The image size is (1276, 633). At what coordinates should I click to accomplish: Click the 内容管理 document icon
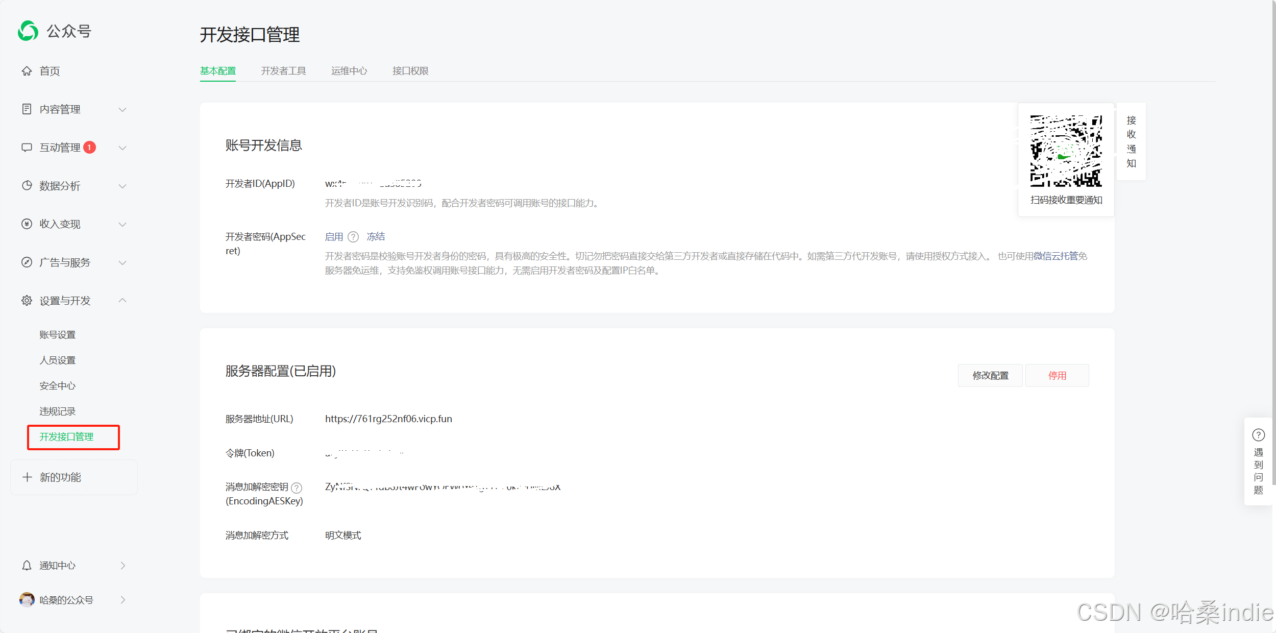[27, 109]
